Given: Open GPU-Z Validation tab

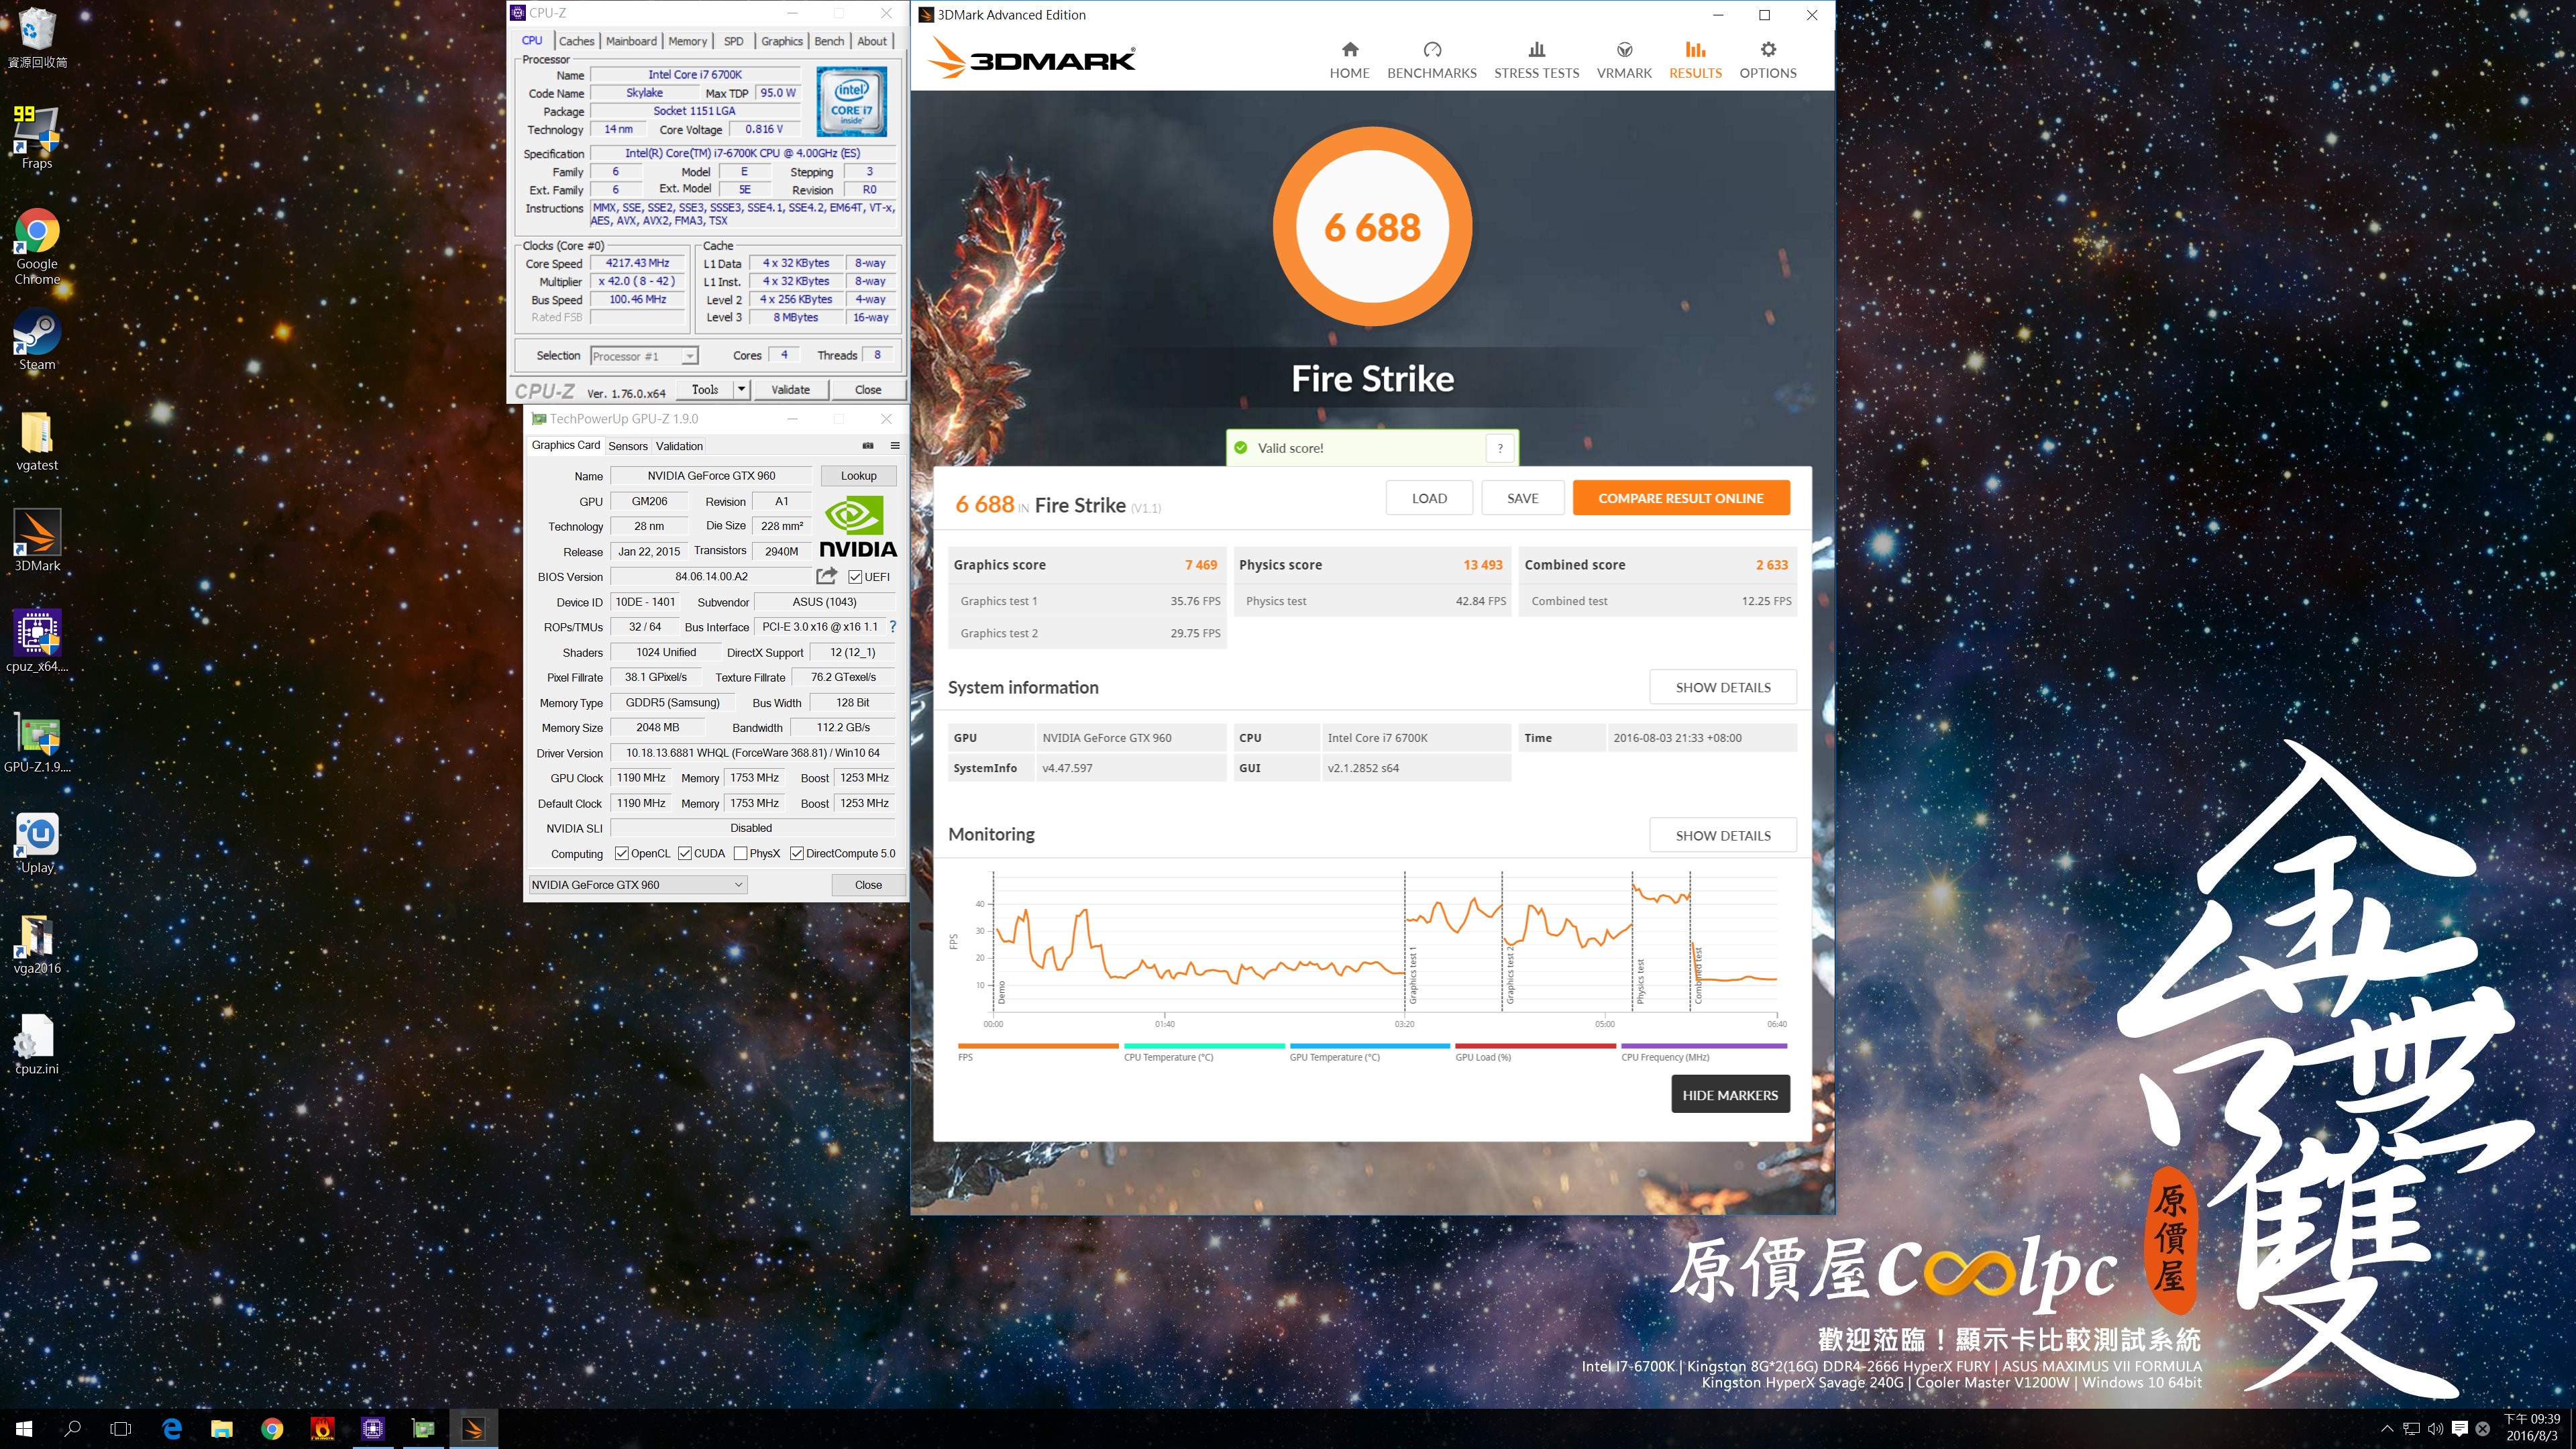Looking at the screenshot, I should (679, 446).
